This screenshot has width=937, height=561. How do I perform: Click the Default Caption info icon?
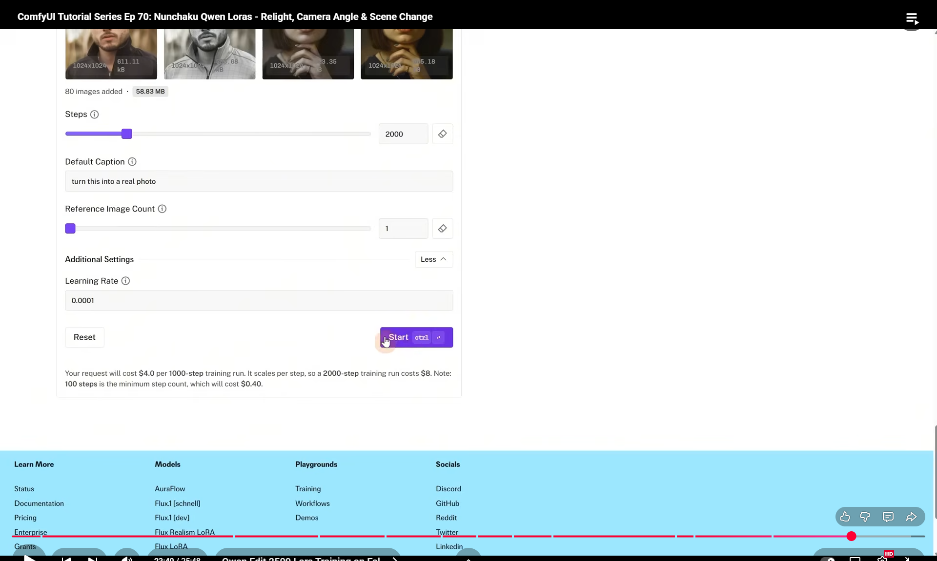pos(132,162)
